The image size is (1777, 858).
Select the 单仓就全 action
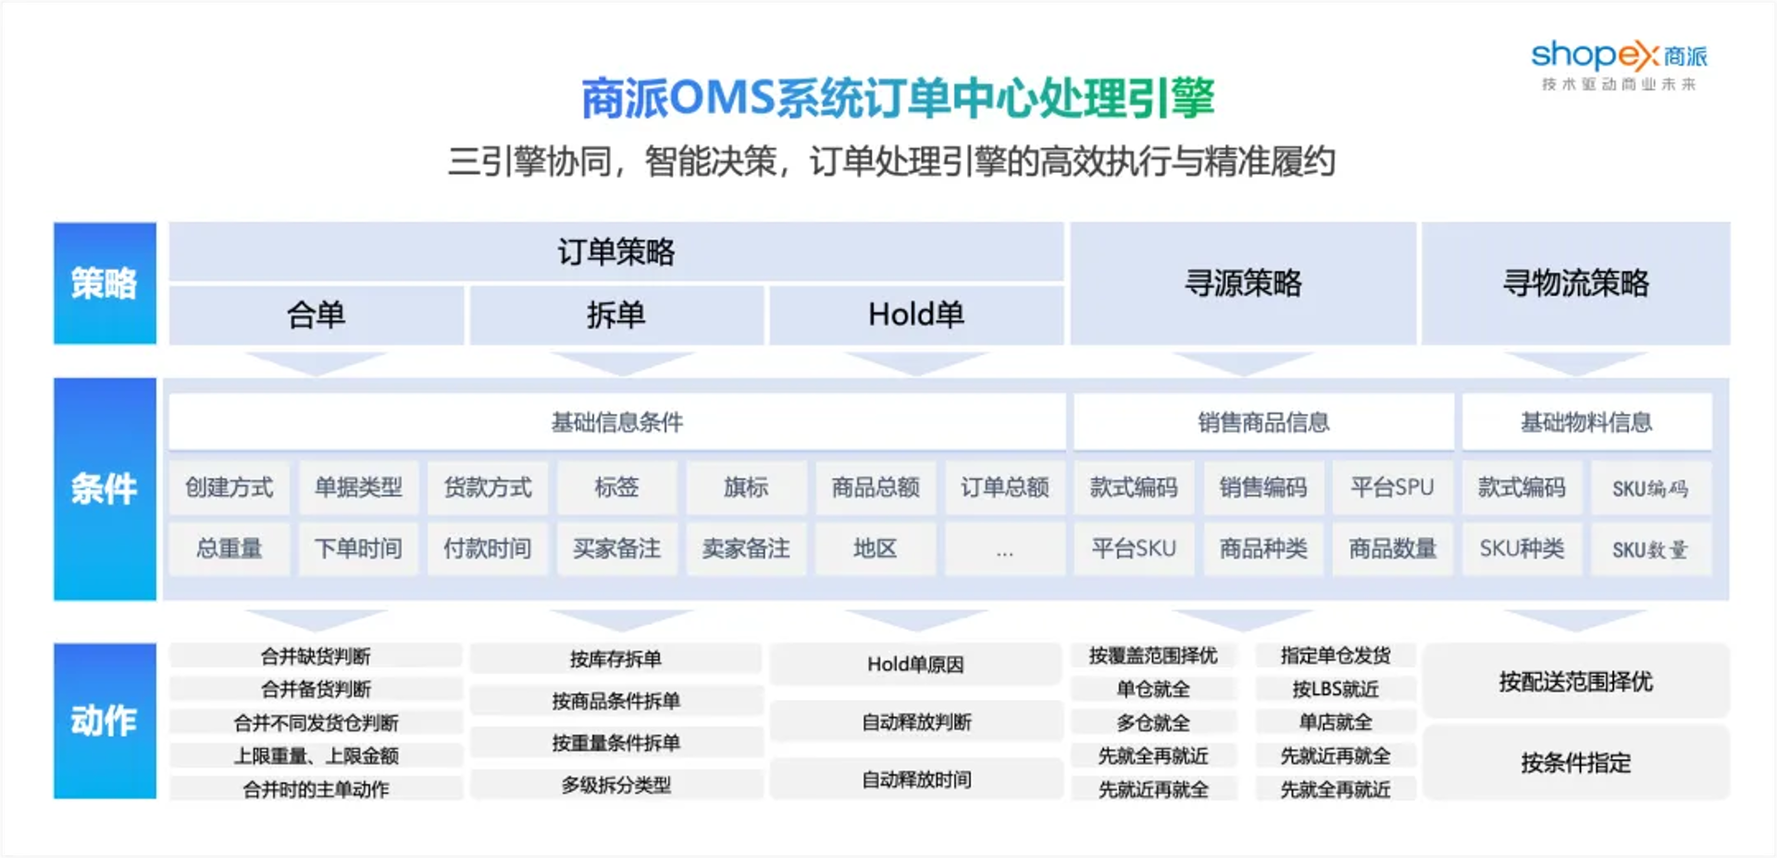(x=1153, y=689)
